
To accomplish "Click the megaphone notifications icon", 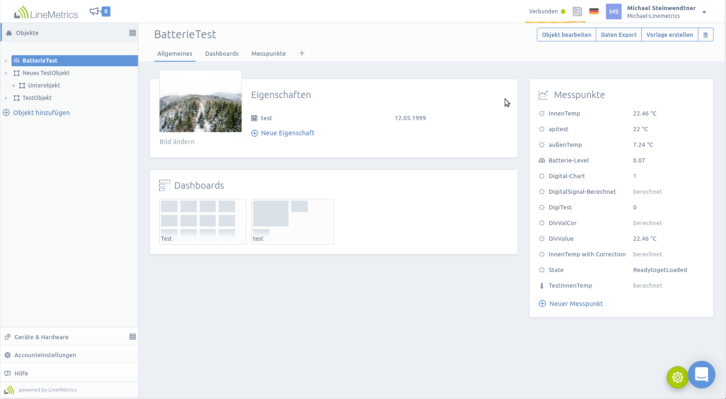I will tap(94, 12).
